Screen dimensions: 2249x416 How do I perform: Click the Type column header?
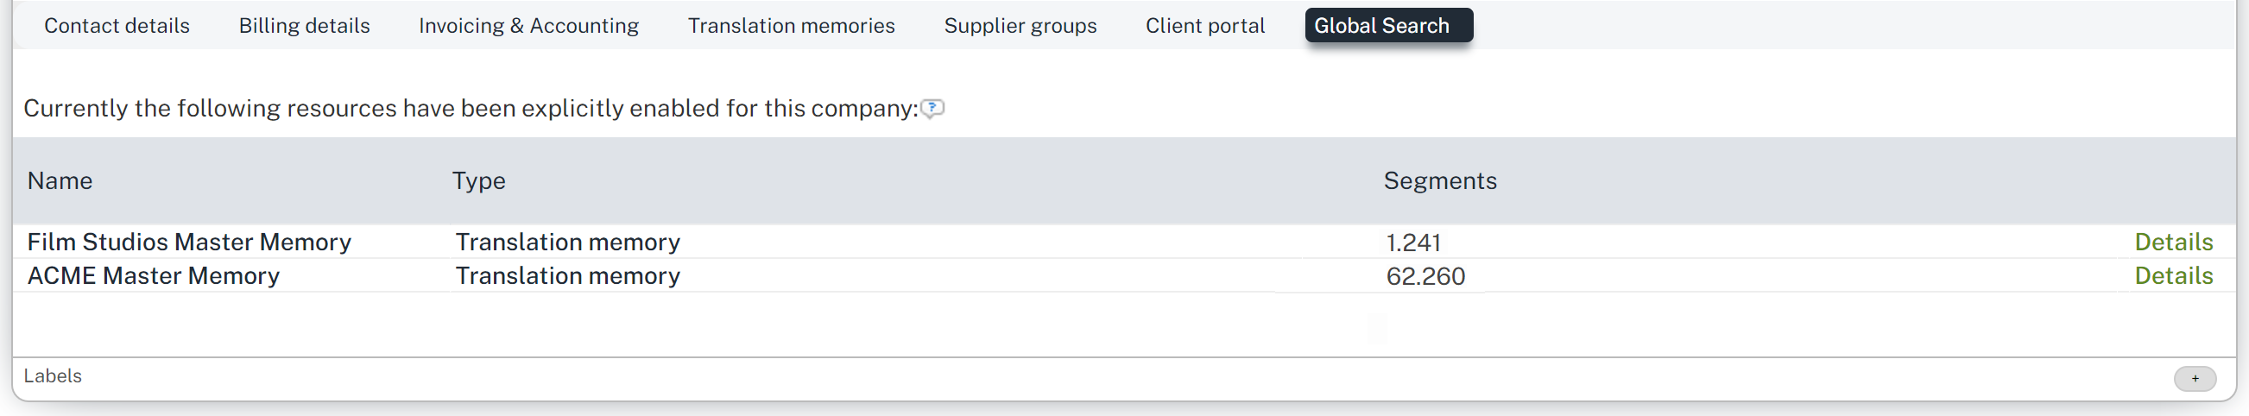click(478, 180)
